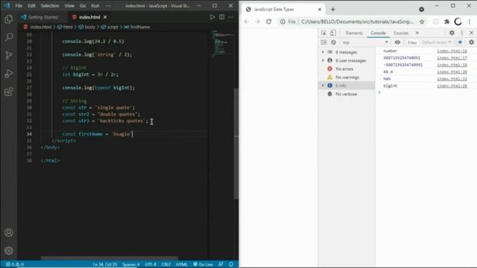Toggle the DevTools device toolbar

click(x=333, y=33)
